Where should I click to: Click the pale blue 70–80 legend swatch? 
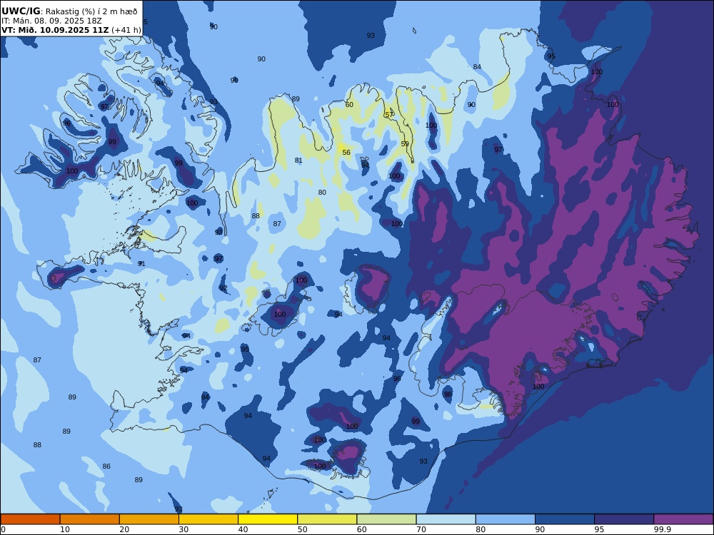tap(446, 519)
